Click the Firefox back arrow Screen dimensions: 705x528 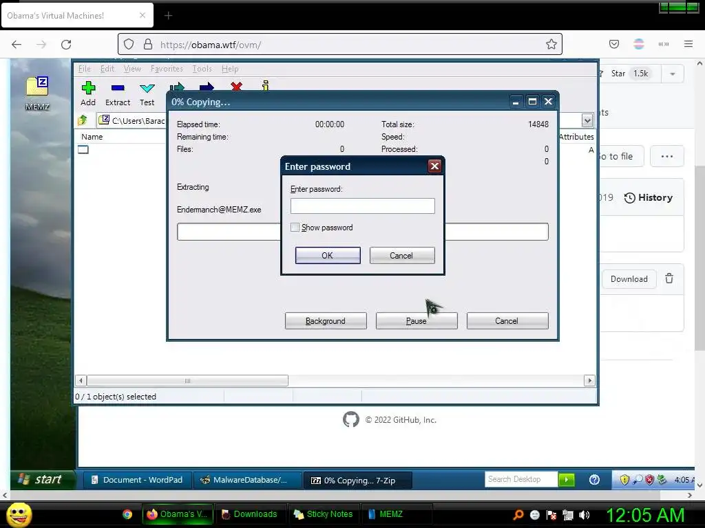tap(17, 45)
